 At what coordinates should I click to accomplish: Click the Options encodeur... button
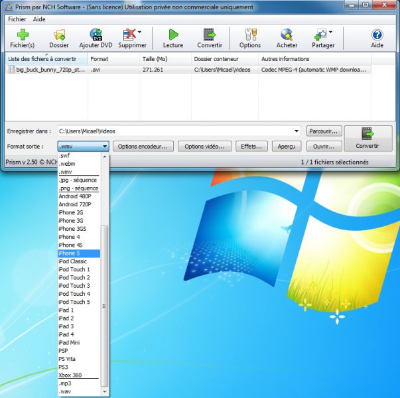(x=144, y=146)
